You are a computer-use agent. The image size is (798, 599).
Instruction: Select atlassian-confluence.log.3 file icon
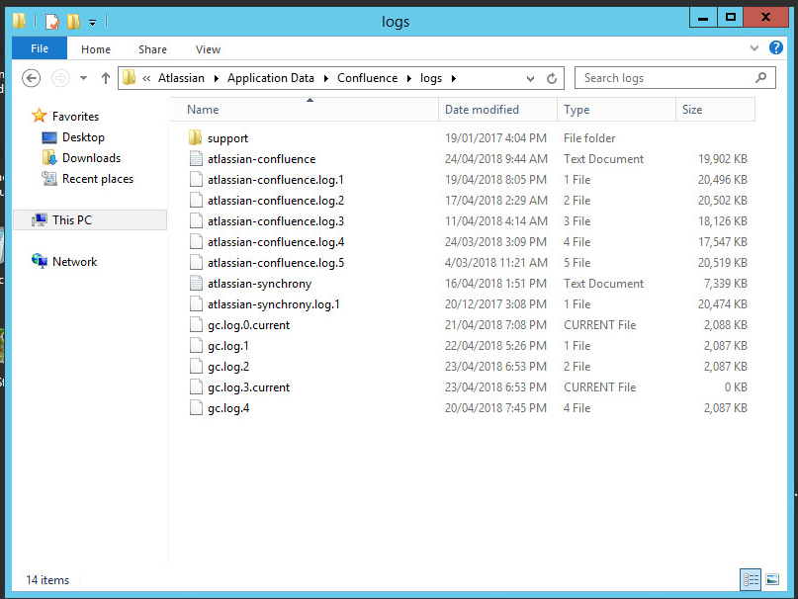click(x=196, y=220)
